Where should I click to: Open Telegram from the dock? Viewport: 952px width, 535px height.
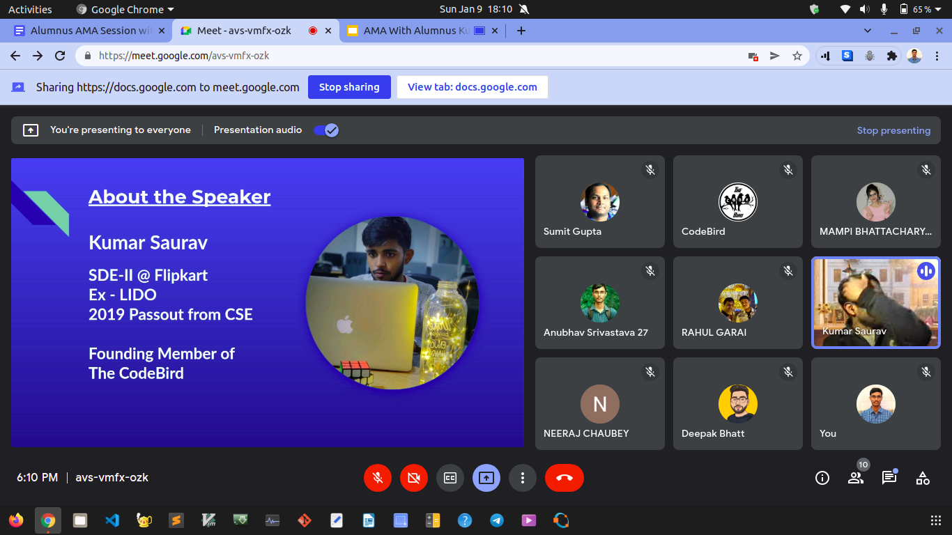(497, 520)
